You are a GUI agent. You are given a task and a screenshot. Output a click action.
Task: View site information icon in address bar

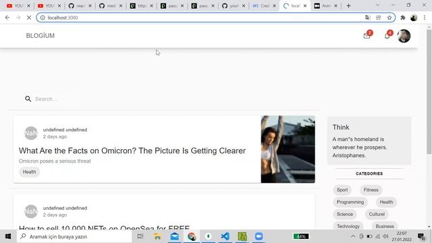coord(43,18)
